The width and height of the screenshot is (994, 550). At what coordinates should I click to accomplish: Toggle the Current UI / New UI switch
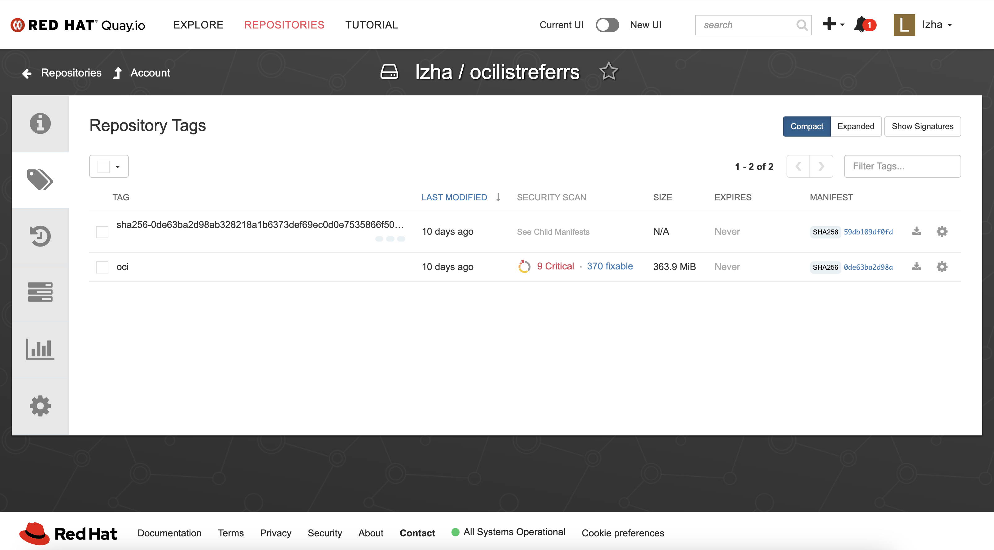click(x=607, y=25)
